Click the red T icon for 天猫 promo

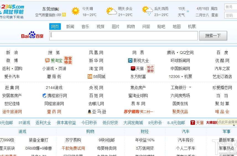tap(192, 123)
